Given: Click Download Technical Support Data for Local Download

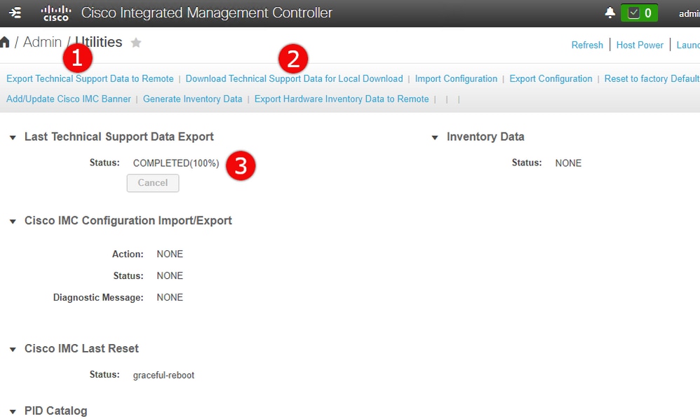Looking at the screenshot, I should [294, 78].
